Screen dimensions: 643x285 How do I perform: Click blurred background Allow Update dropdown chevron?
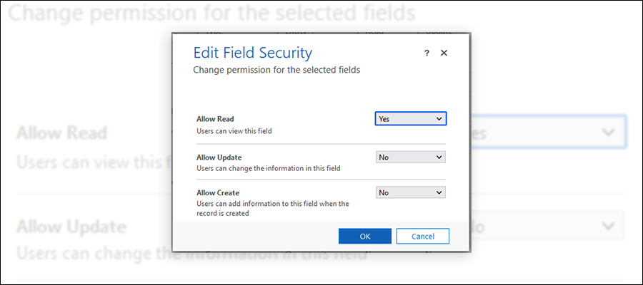tap(608, 226)
